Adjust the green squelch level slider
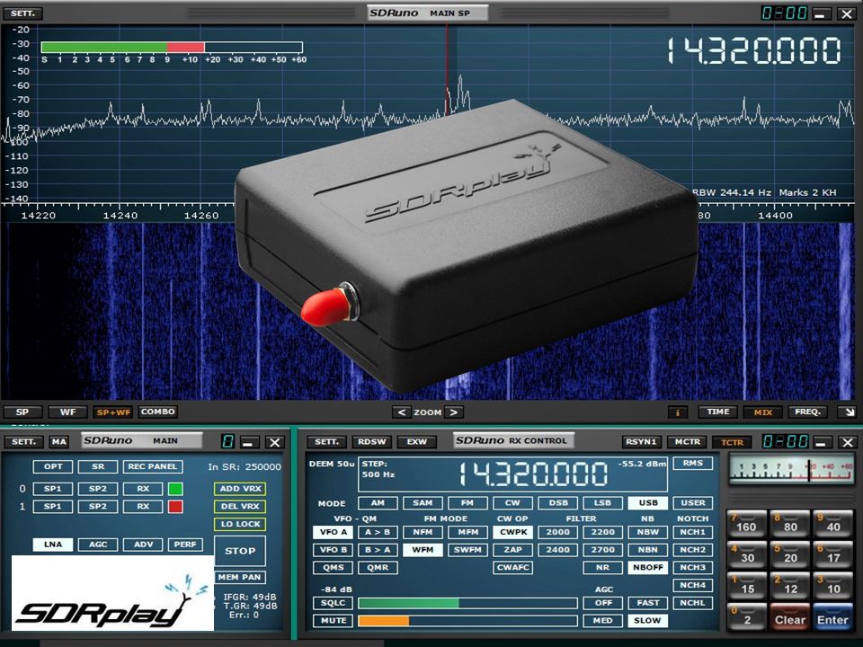Viewport: 863px width, 647px height. [467, 603]
